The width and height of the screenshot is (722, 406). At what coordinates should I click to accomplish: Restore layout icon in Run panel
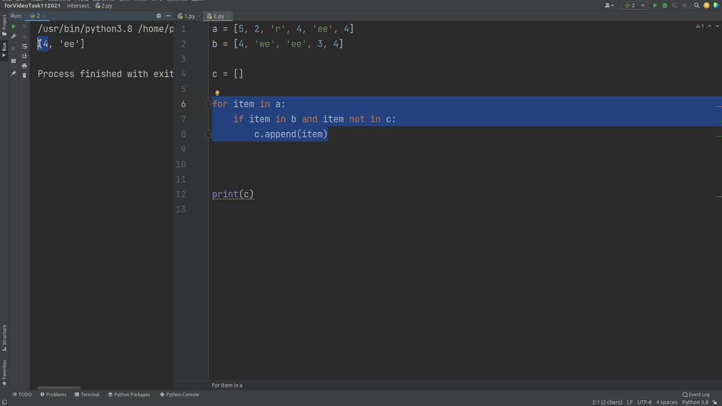coord(14,61)
